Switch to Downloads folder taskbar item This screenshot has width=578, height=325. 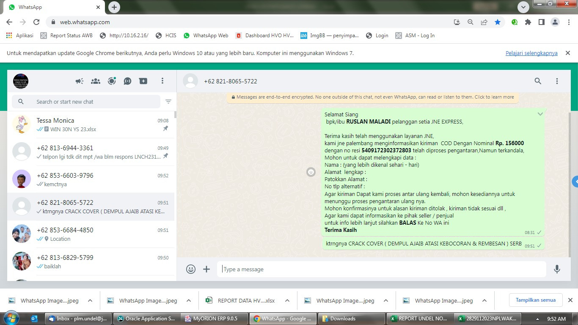pos(351,319)
